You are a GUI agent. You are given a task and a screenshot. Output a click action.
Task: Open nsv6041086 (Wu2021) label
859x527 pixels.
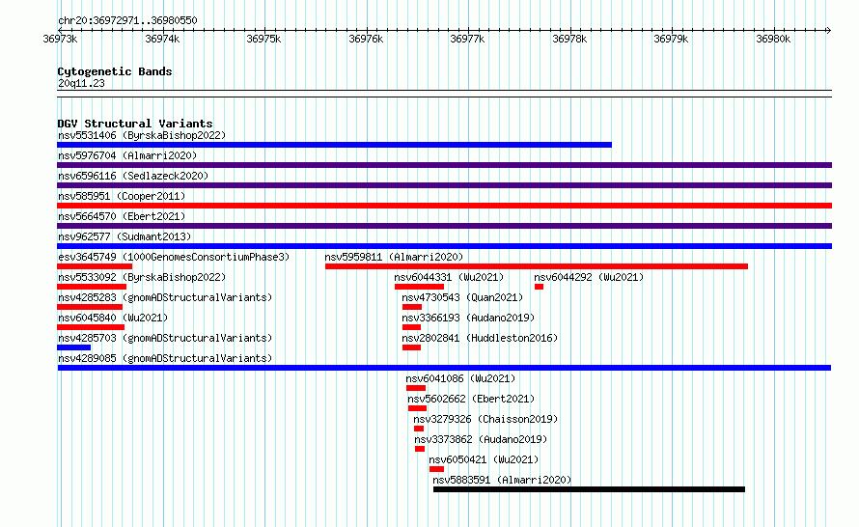pyautogui.click(x=460, y=378)
